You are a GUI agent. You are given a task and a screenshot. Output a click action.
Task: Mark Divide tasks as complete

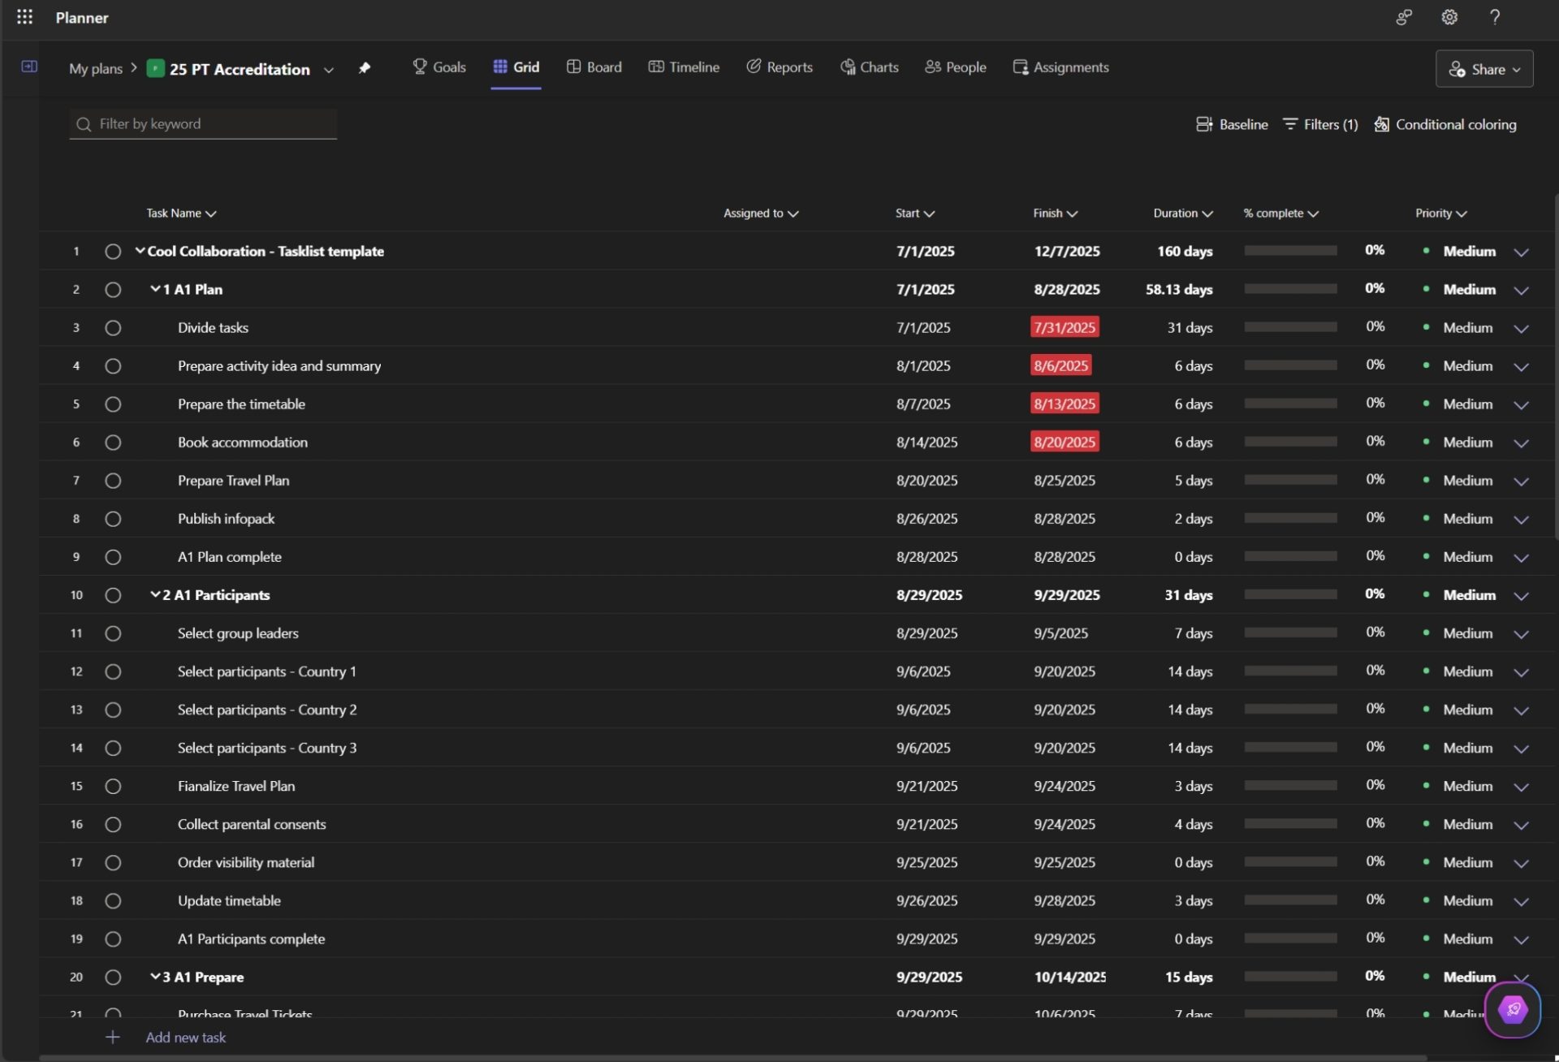click(113, 328)
